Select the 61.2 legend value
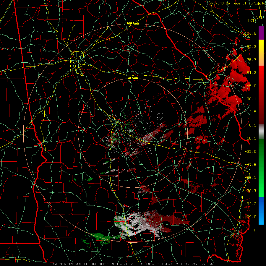The height and width of the screenshot is (266, 266). pyautogui.click(x=252, y=73)
